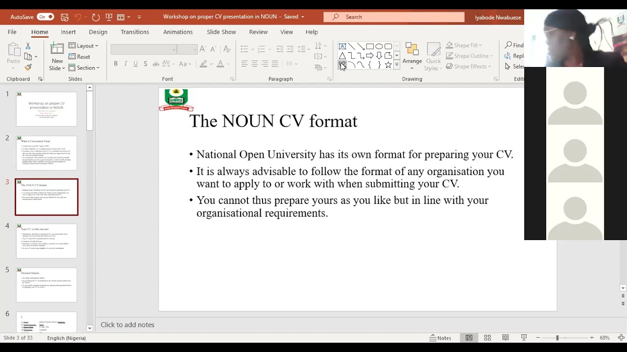The height and width of the screenshot is (352, 627).
Task: Select the Text Box shape
Action: click(x=342, y=46)
